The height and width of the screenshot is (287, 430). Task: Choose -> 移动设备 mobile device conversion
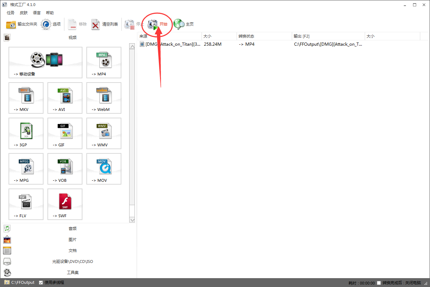click(45, 62)
